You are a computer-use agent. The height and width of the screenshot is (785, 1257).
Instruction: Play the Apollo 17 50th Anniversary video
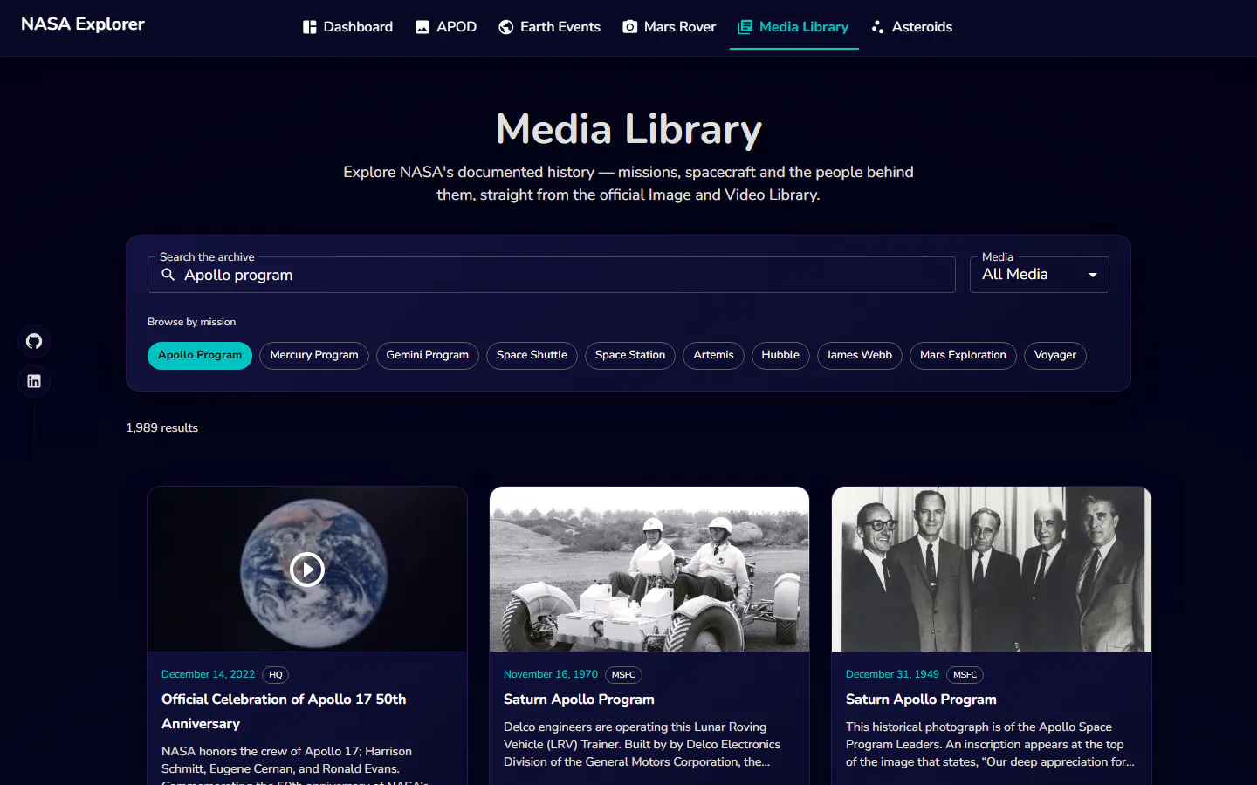307,570
